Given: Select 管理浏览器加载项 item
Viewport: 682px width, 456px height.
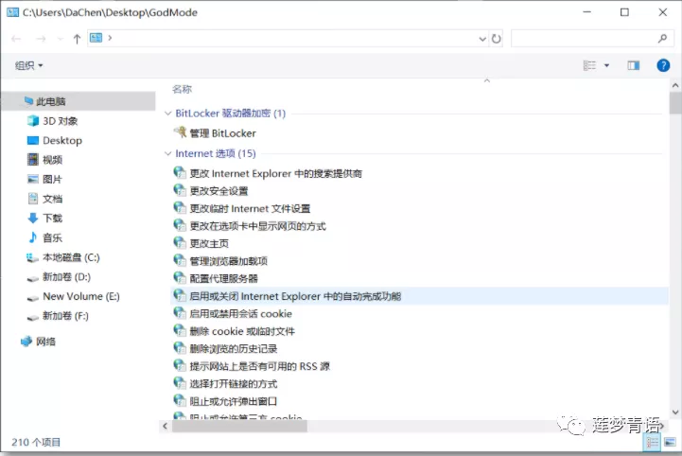Looking at the screenshot, I should click(220, 260).
